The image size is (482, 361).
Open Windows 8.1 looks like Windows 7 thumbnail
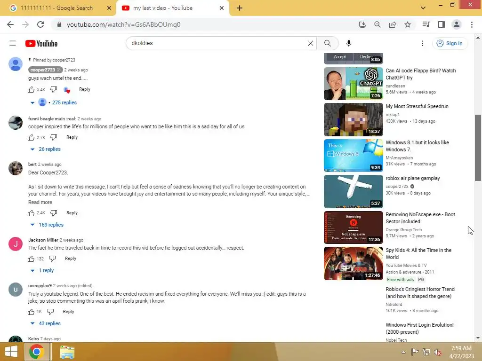tap(353, 155)
